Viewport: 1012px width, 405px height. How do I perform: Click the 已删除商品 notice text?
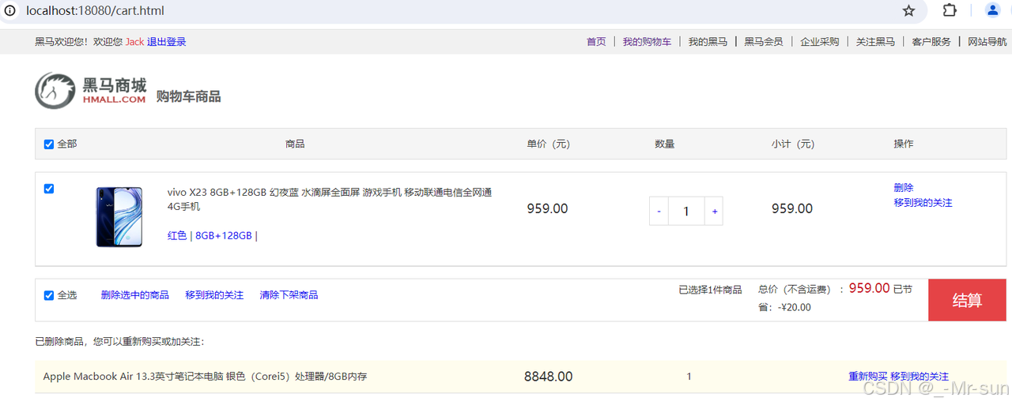point(119,342)
